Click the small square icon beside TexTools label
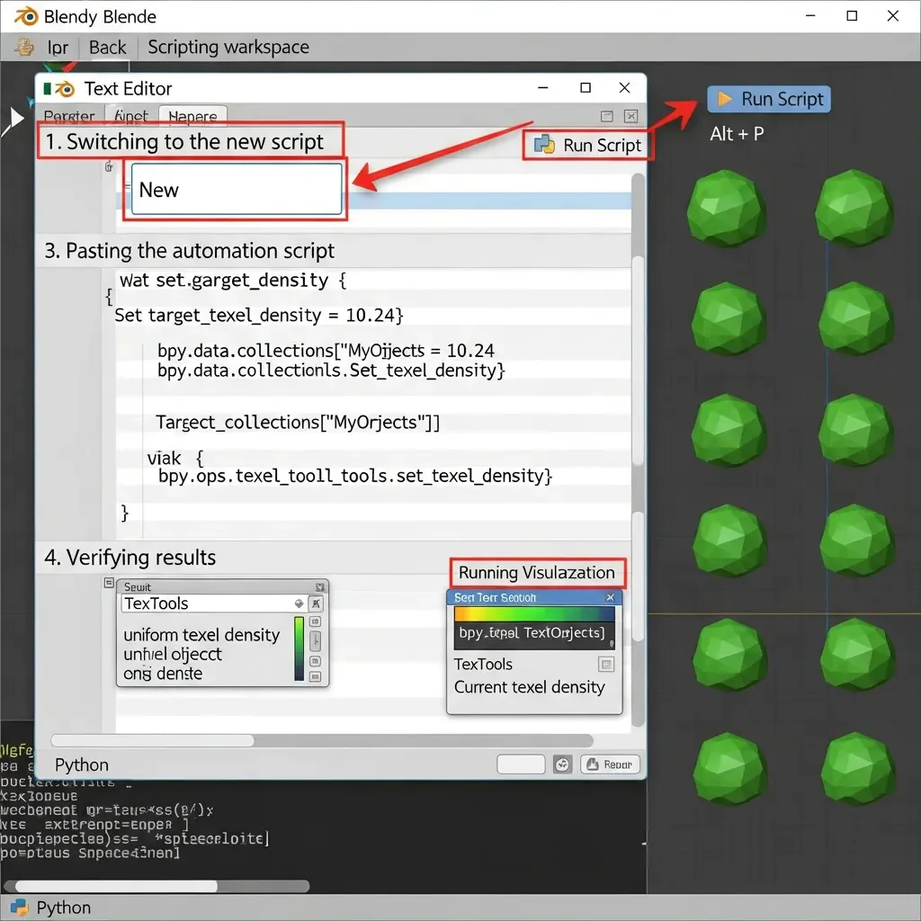The width and height of the screenshot is (921, 921). coord(606,665)
